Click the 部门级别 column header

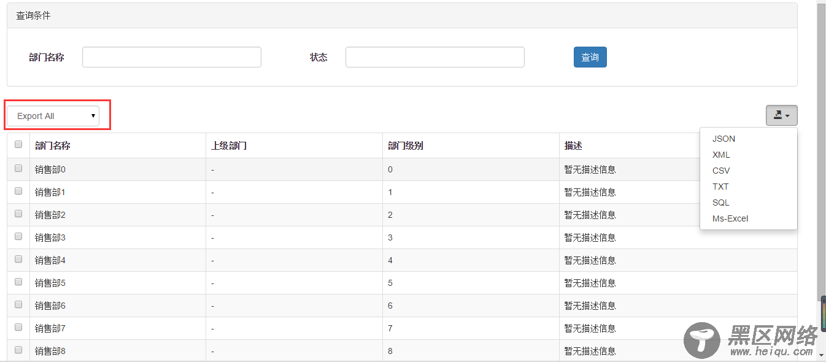pyautogui.click(x=406, y=145)
